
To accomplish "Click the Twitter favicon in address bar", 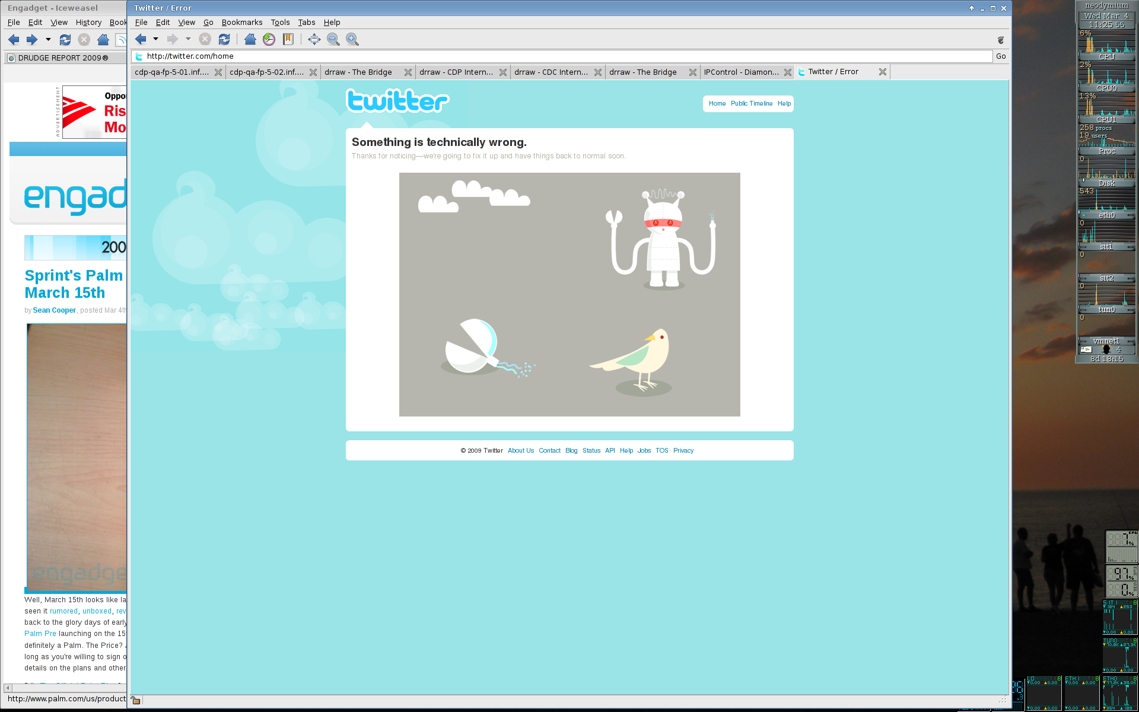I will [139, 56].
